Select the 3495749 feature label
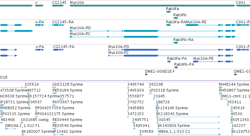The height and width of the screenshot is (136, 250). pos(136,84)
